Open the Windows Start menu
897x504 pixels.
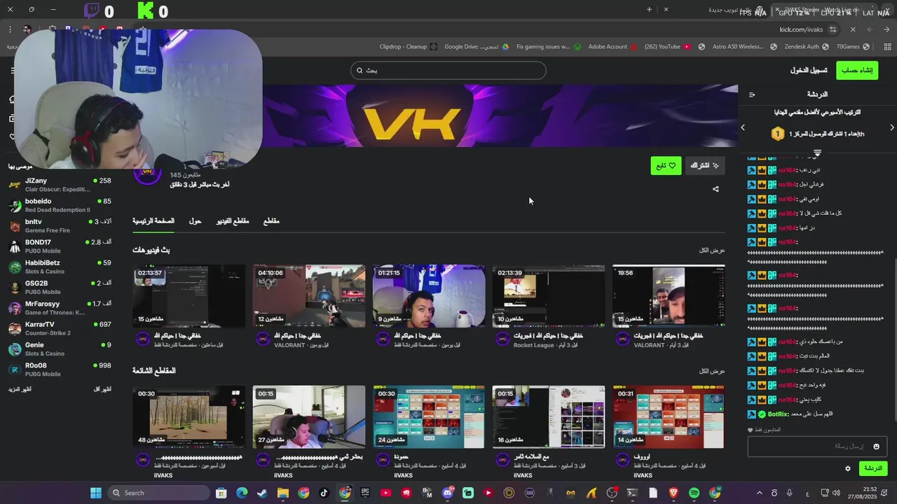coord(96,493)
